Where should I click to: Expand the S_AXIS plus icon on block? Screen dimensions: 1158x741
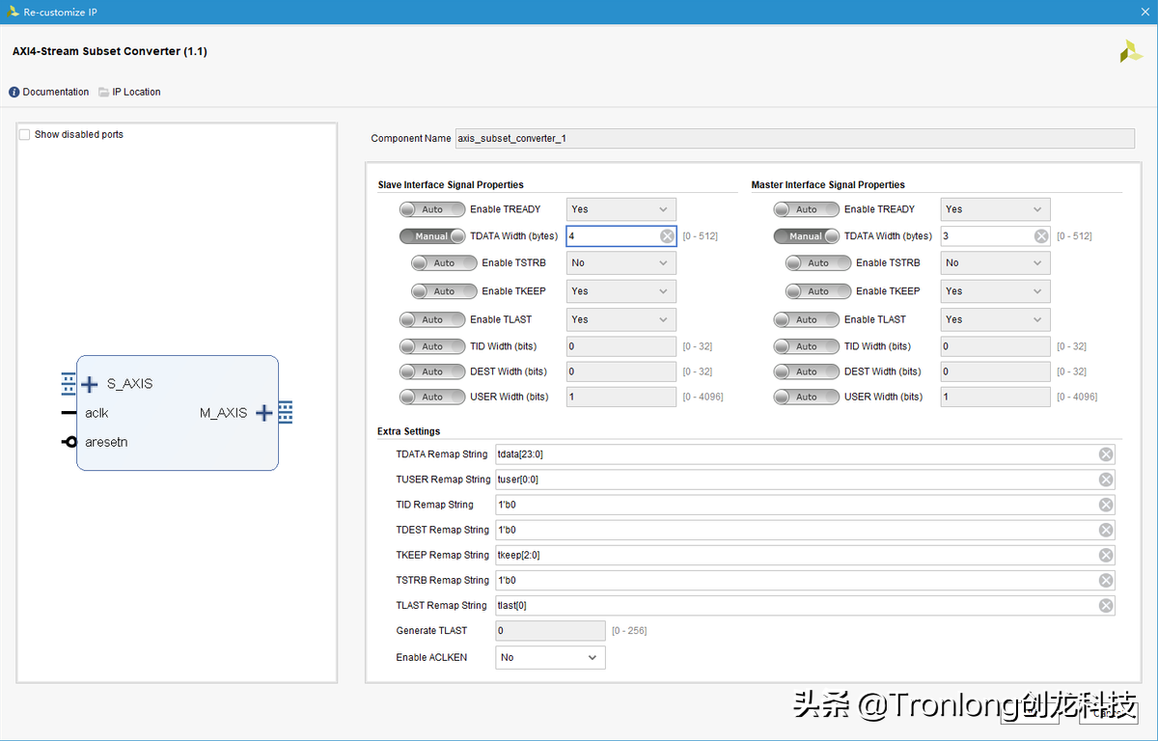(90, 384)
